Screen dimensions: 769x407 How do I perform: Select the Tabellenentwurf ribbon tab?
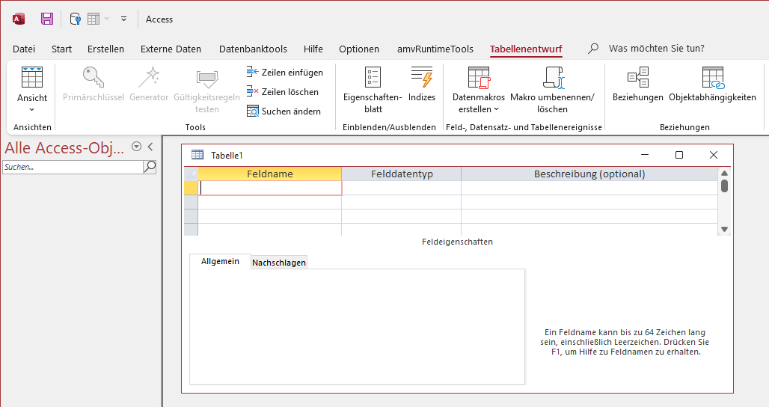tap(526, 49)
